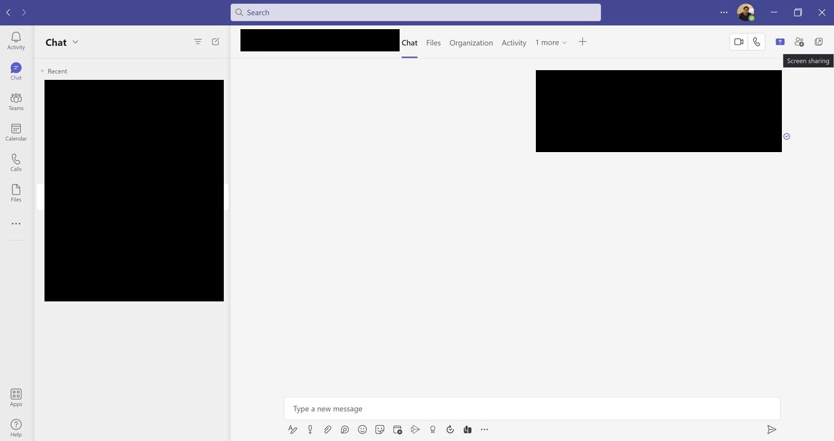Switch to the Organization tab
Viewport: 834px width, 441px height.
[471, 42]
